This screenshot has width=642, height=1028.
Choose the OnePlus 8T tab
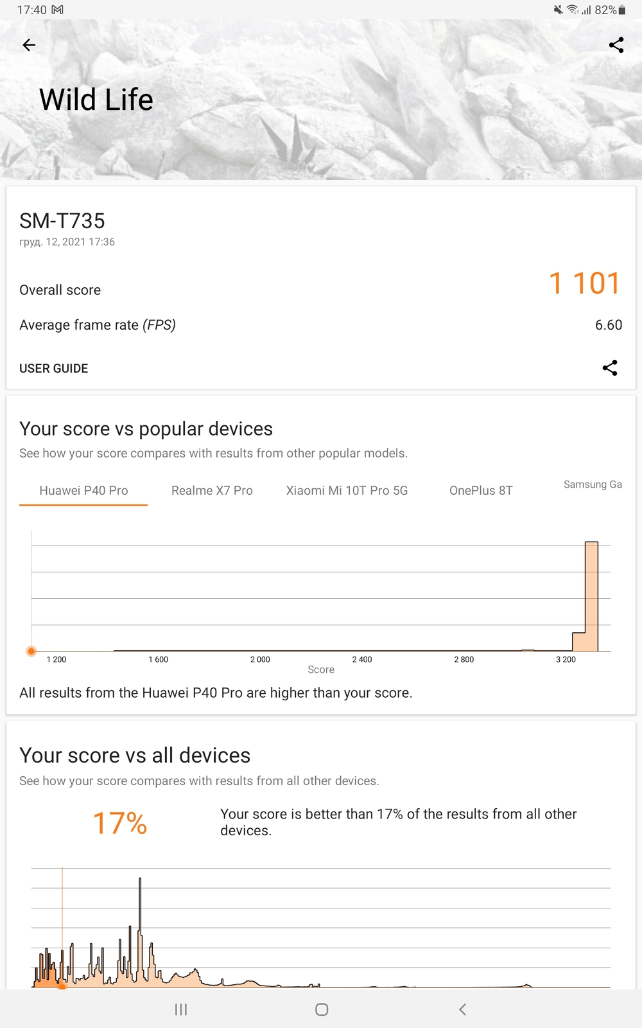(x=481, y=490)
